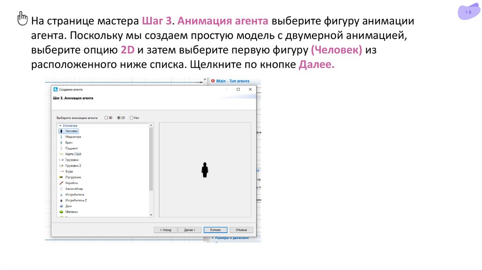This screenshot has height=270, width=482.
Task: Click the Main - Тип агента panel title
Action: click(233, 81)
